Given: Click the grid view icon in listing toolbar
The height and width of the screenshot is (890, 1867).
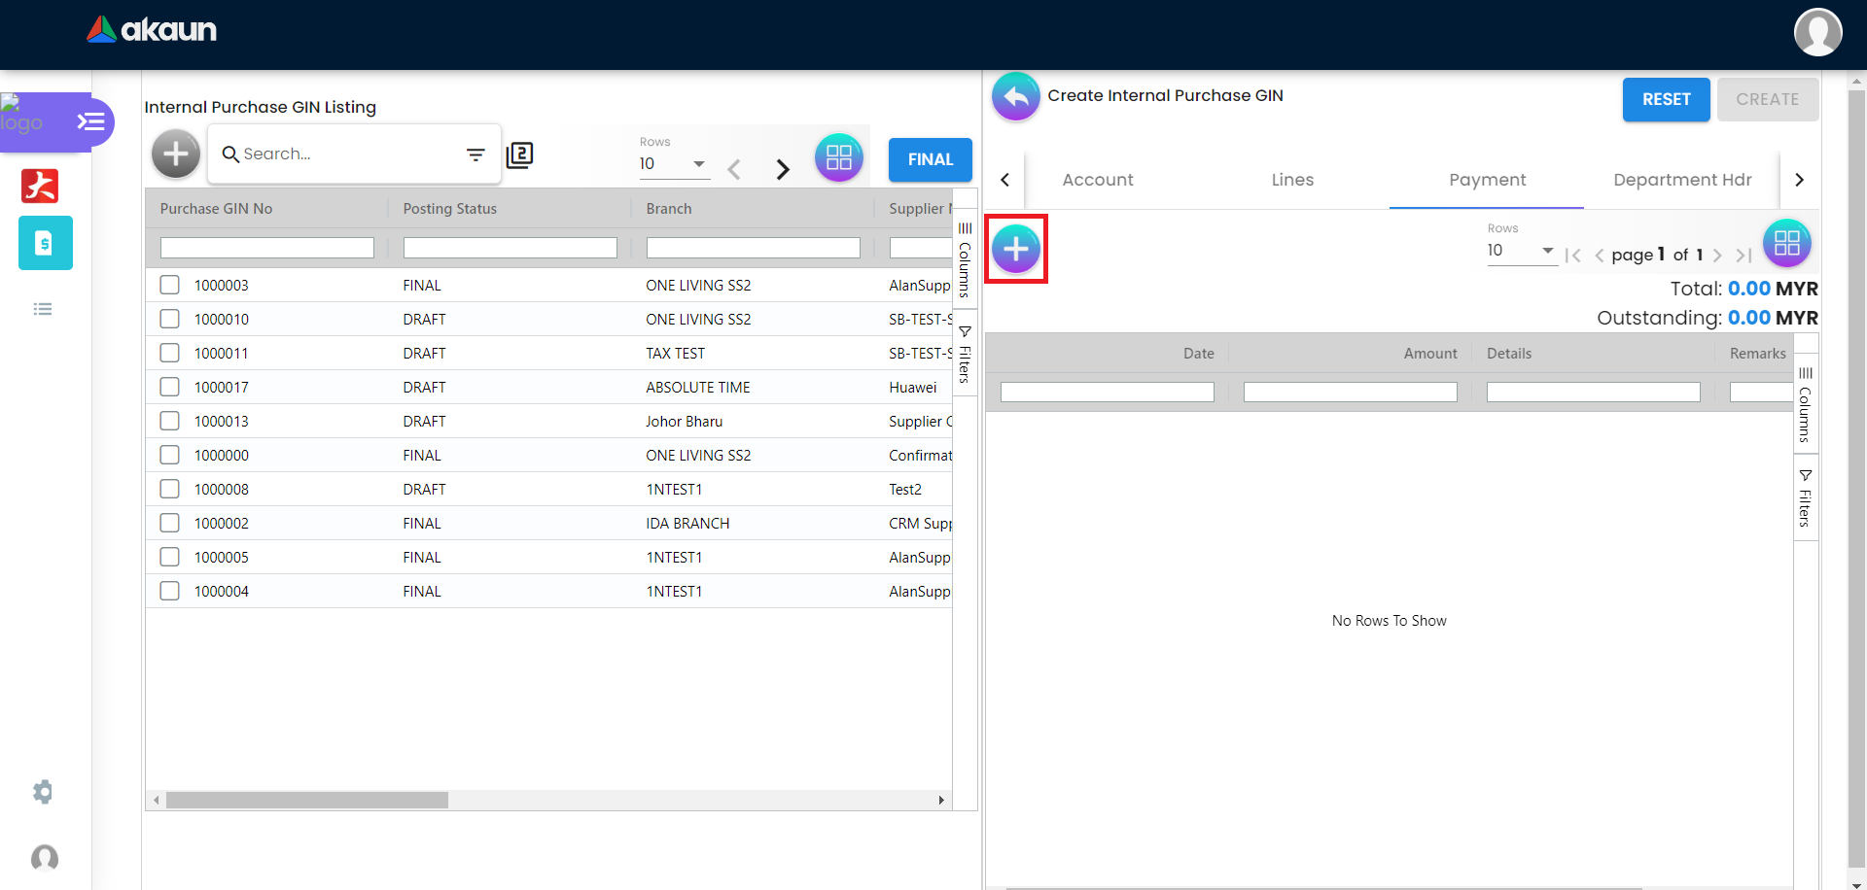Looking at the screenshot, I should coord(838,157).
